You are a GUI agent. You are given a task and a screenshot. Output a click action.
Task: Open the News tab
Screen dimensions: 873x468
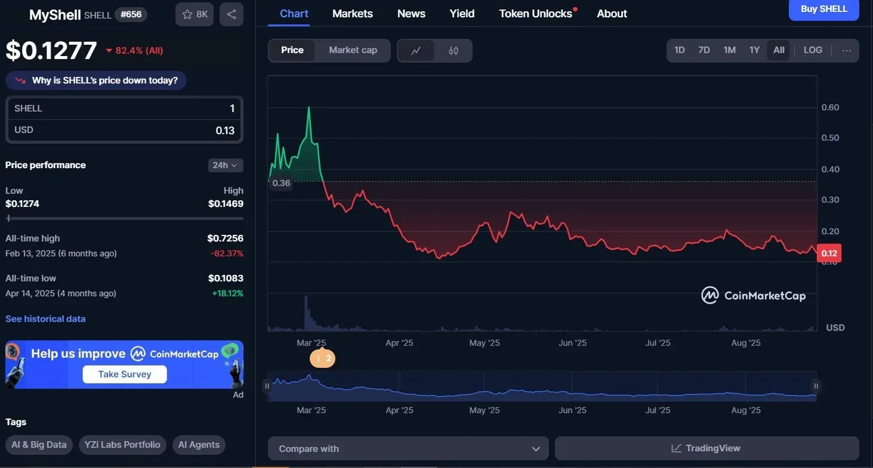tap(411, 14)
